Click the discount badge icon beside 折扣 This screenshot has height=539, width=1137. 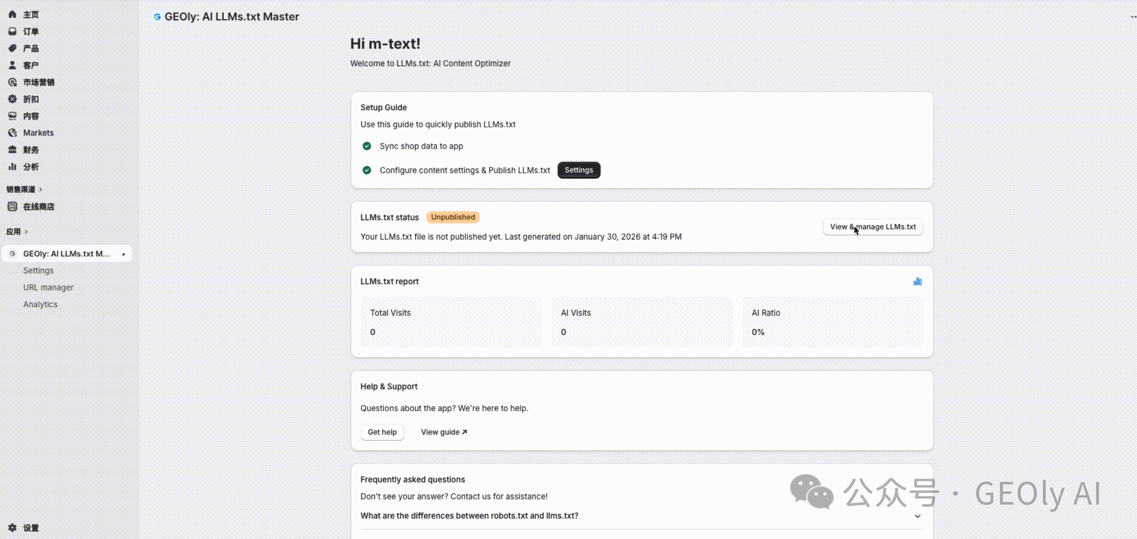click(x=12, y=99)
